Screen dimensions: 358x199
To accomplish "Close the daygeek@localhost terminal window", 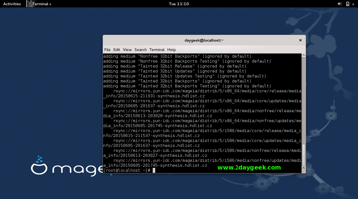I will [300, 40].
